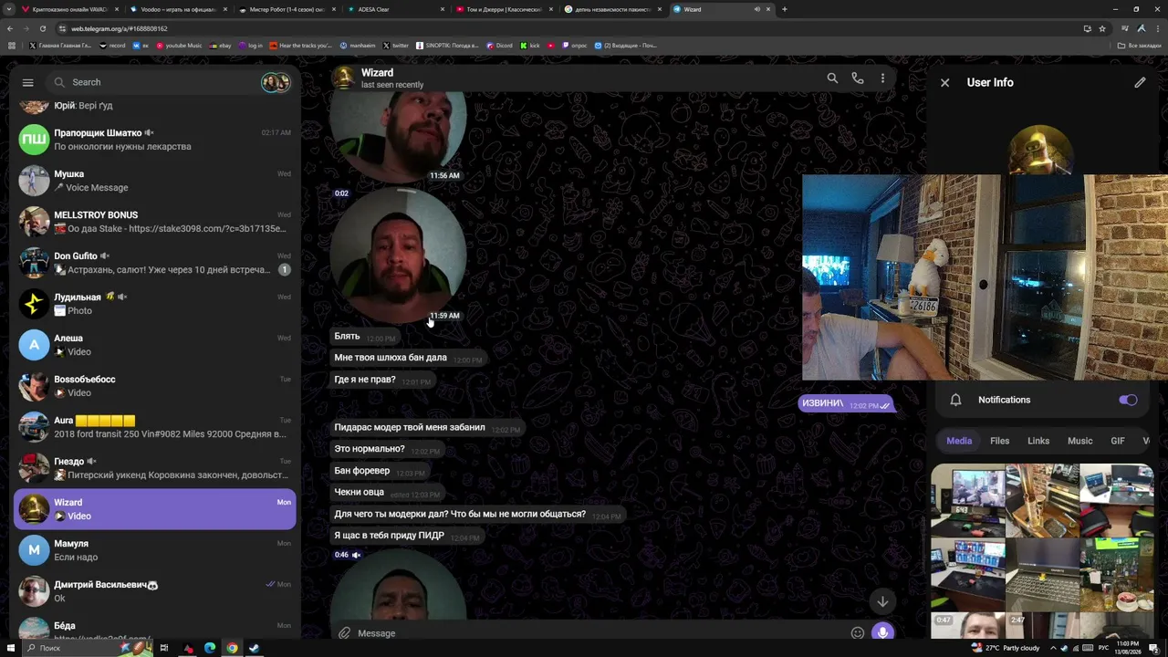Open the emoji picker
1168x657 pixels.
pyautogui.click(x=858, y=633)
